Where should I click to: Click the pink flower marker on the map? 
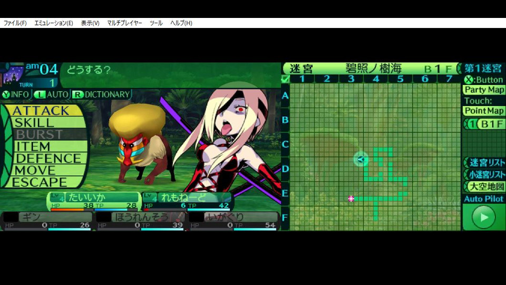[x=351, y=198]
